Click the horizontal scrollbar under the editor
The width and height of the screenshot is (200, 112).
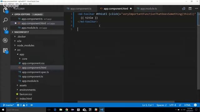coord(126,102)
